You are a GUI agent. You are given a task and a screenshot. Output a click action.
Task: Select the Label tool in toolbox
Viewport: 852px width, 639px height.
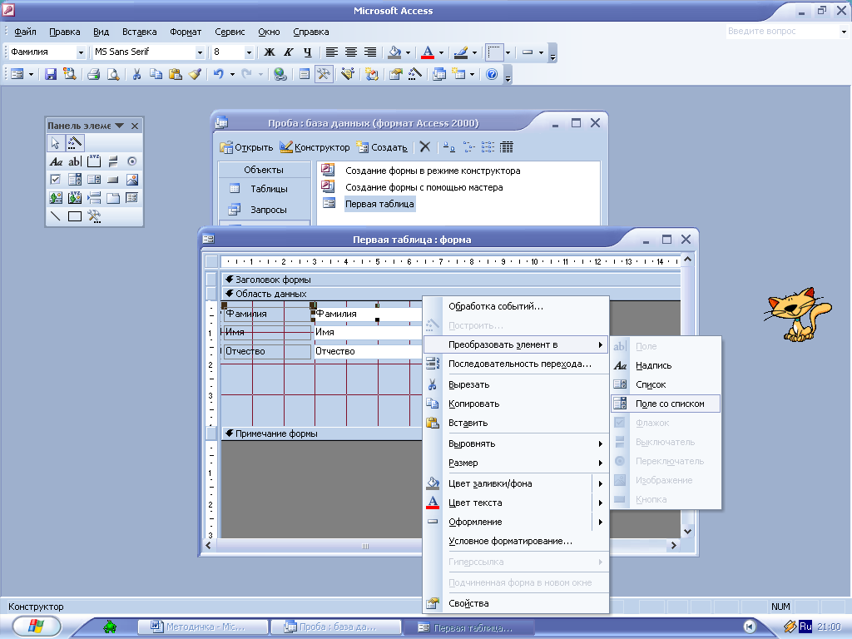[56, 161]
